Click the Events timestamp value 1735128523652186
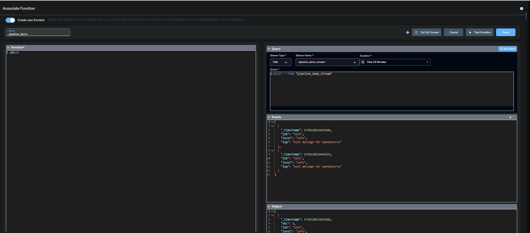 [317, 130]
